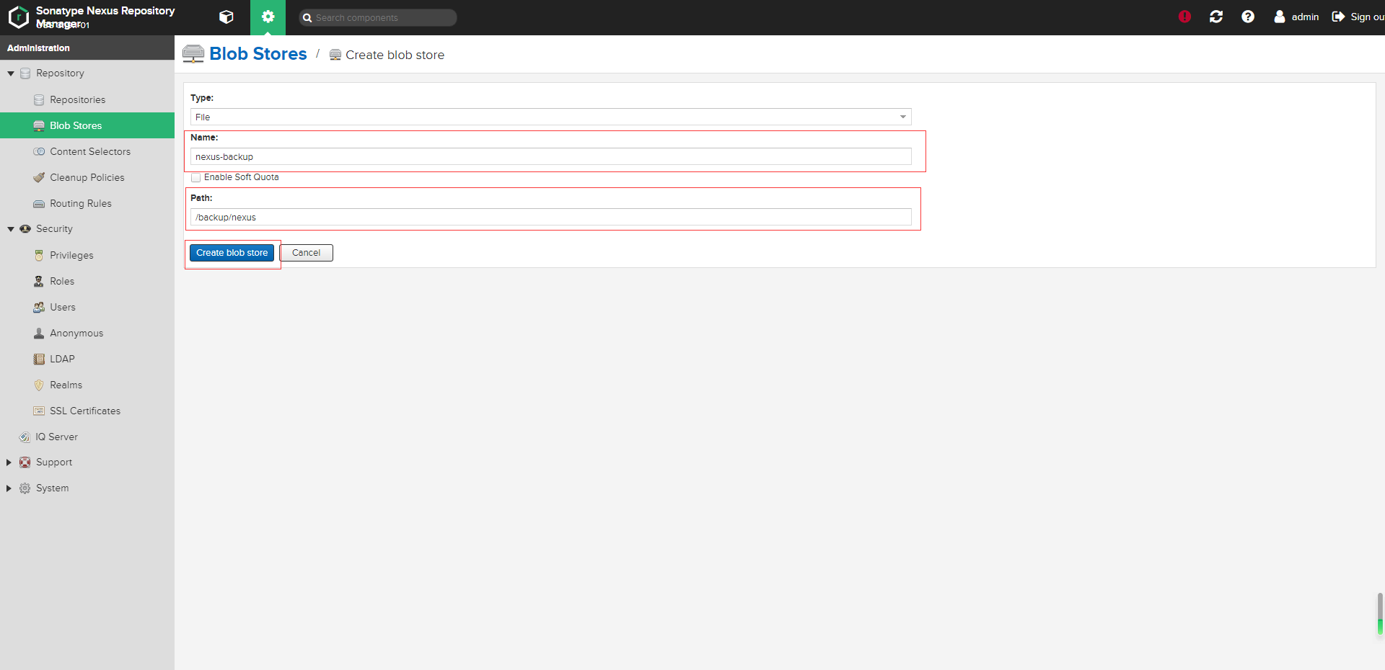Expand the Support tree section
Image resolution: width=1385 pixels, height=670 pixels.
click(x=9, y=463)
